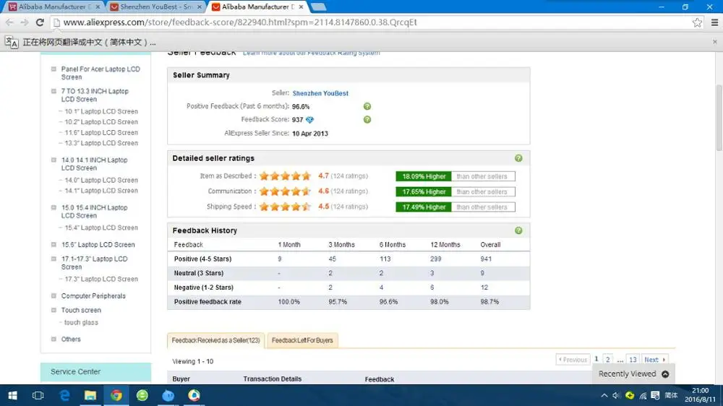This screenshot has height=406, width=723.
Task: Open File Explorer from the taskbar
Action: 90,395
